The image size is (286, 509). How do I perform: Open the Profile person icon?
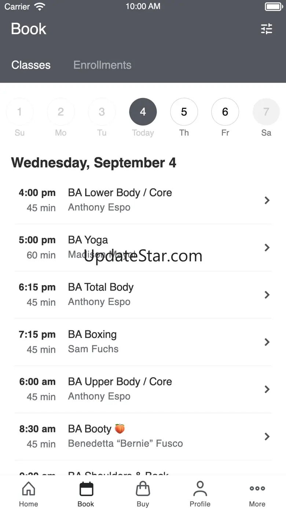point(200,489)
